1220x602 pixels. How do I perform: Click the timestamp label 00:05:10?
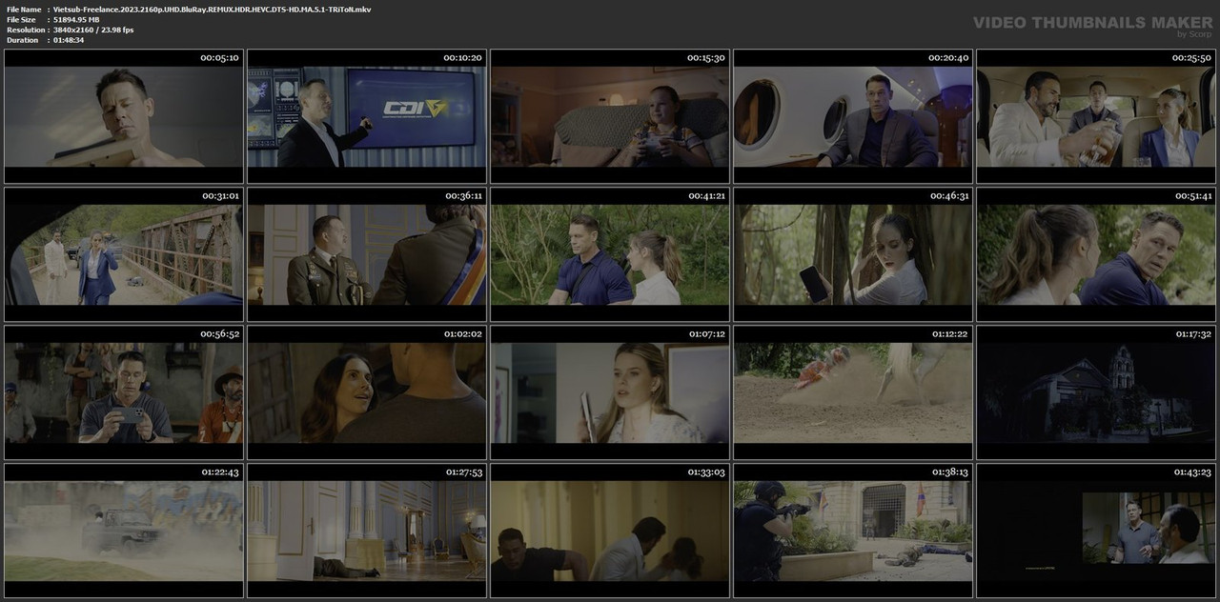click(219, 58)
